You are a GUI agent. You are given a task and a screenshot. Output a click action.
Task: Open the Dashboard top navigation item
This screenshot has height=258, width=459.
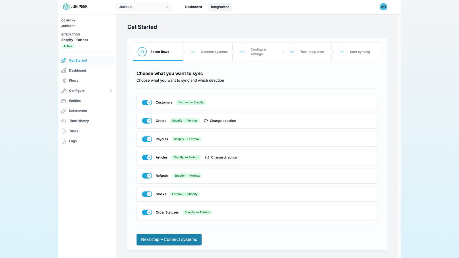[193, 7]
